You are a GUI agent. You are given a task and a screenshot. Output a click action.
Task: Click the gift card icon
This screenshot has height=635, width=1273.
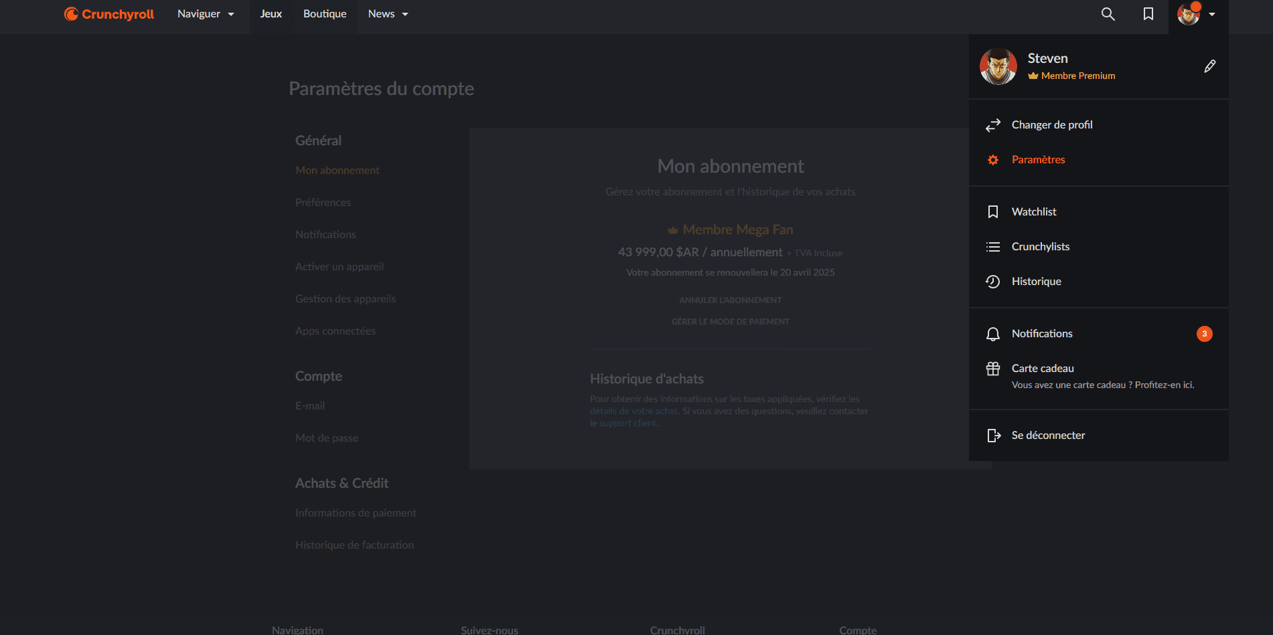pos(993,369)
